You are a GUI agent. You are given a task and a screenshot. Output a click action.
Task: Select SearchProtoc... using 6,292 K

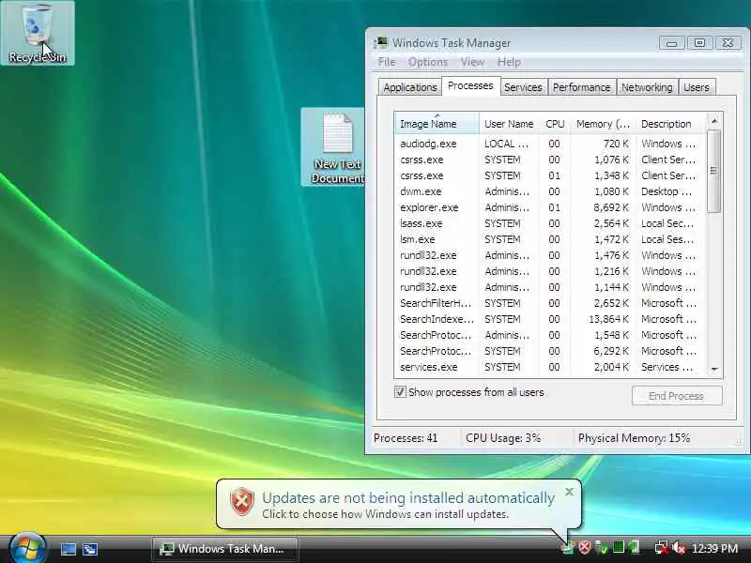point(550,351)
